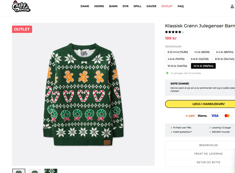Select size 10-12 år (146/152)
This screenshot has height=173, width=235.
(177, 66)
